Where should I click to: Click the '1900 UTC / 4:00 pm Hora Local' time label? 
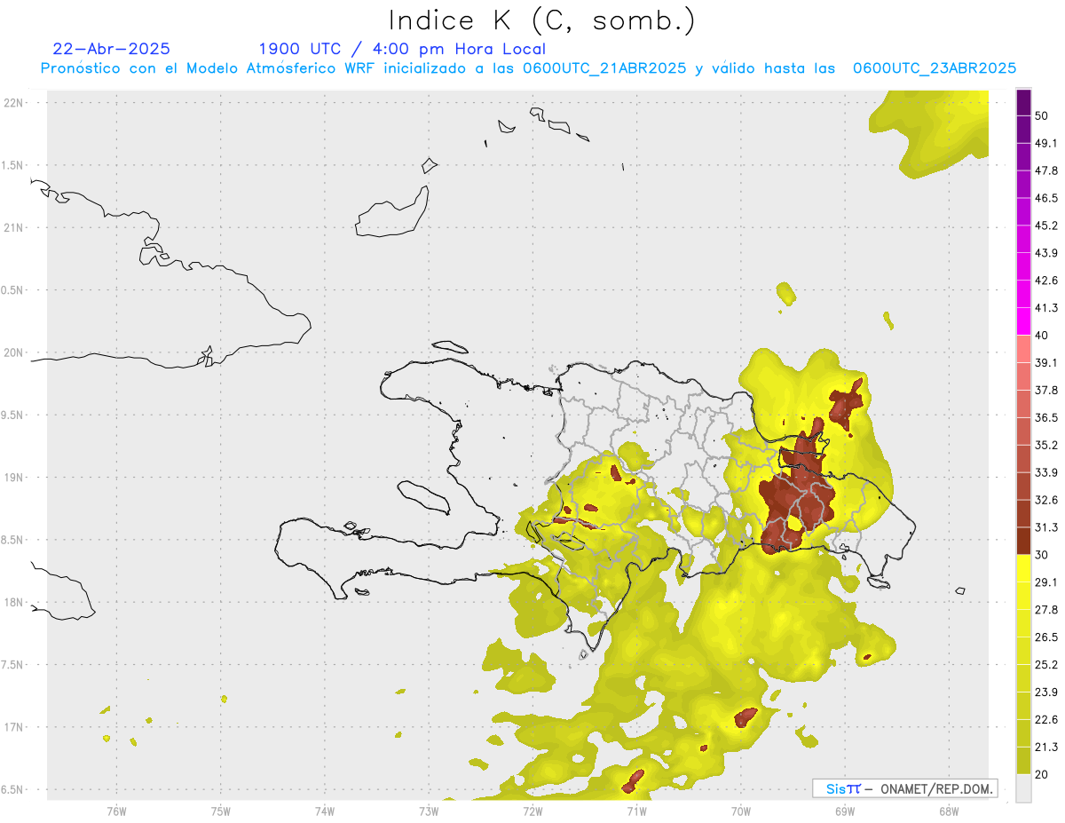pyautogui.click(x=402, y=49)
